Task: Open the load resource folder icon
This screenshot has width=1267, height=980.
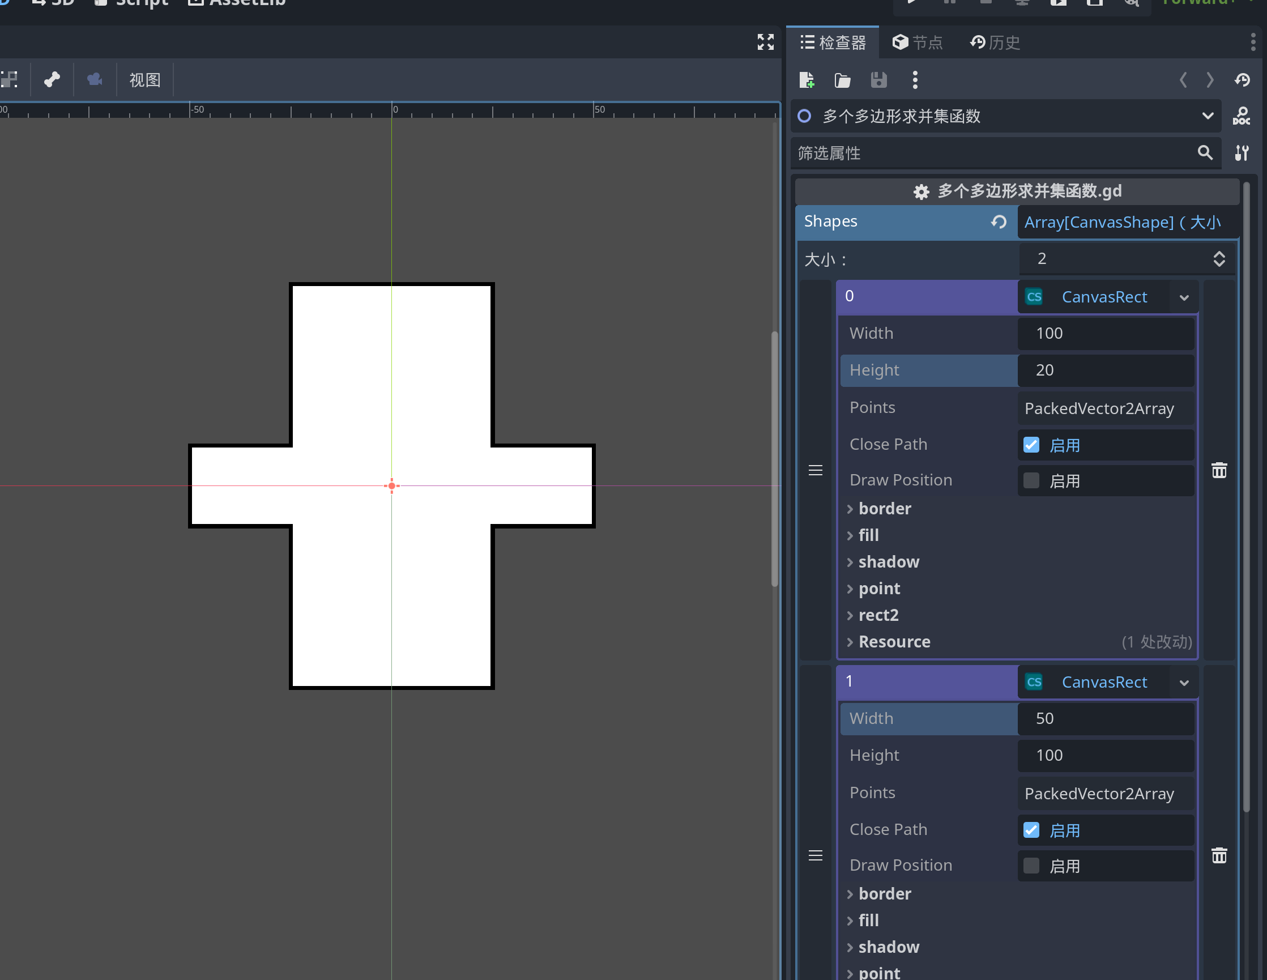Action: coord(842,80)
